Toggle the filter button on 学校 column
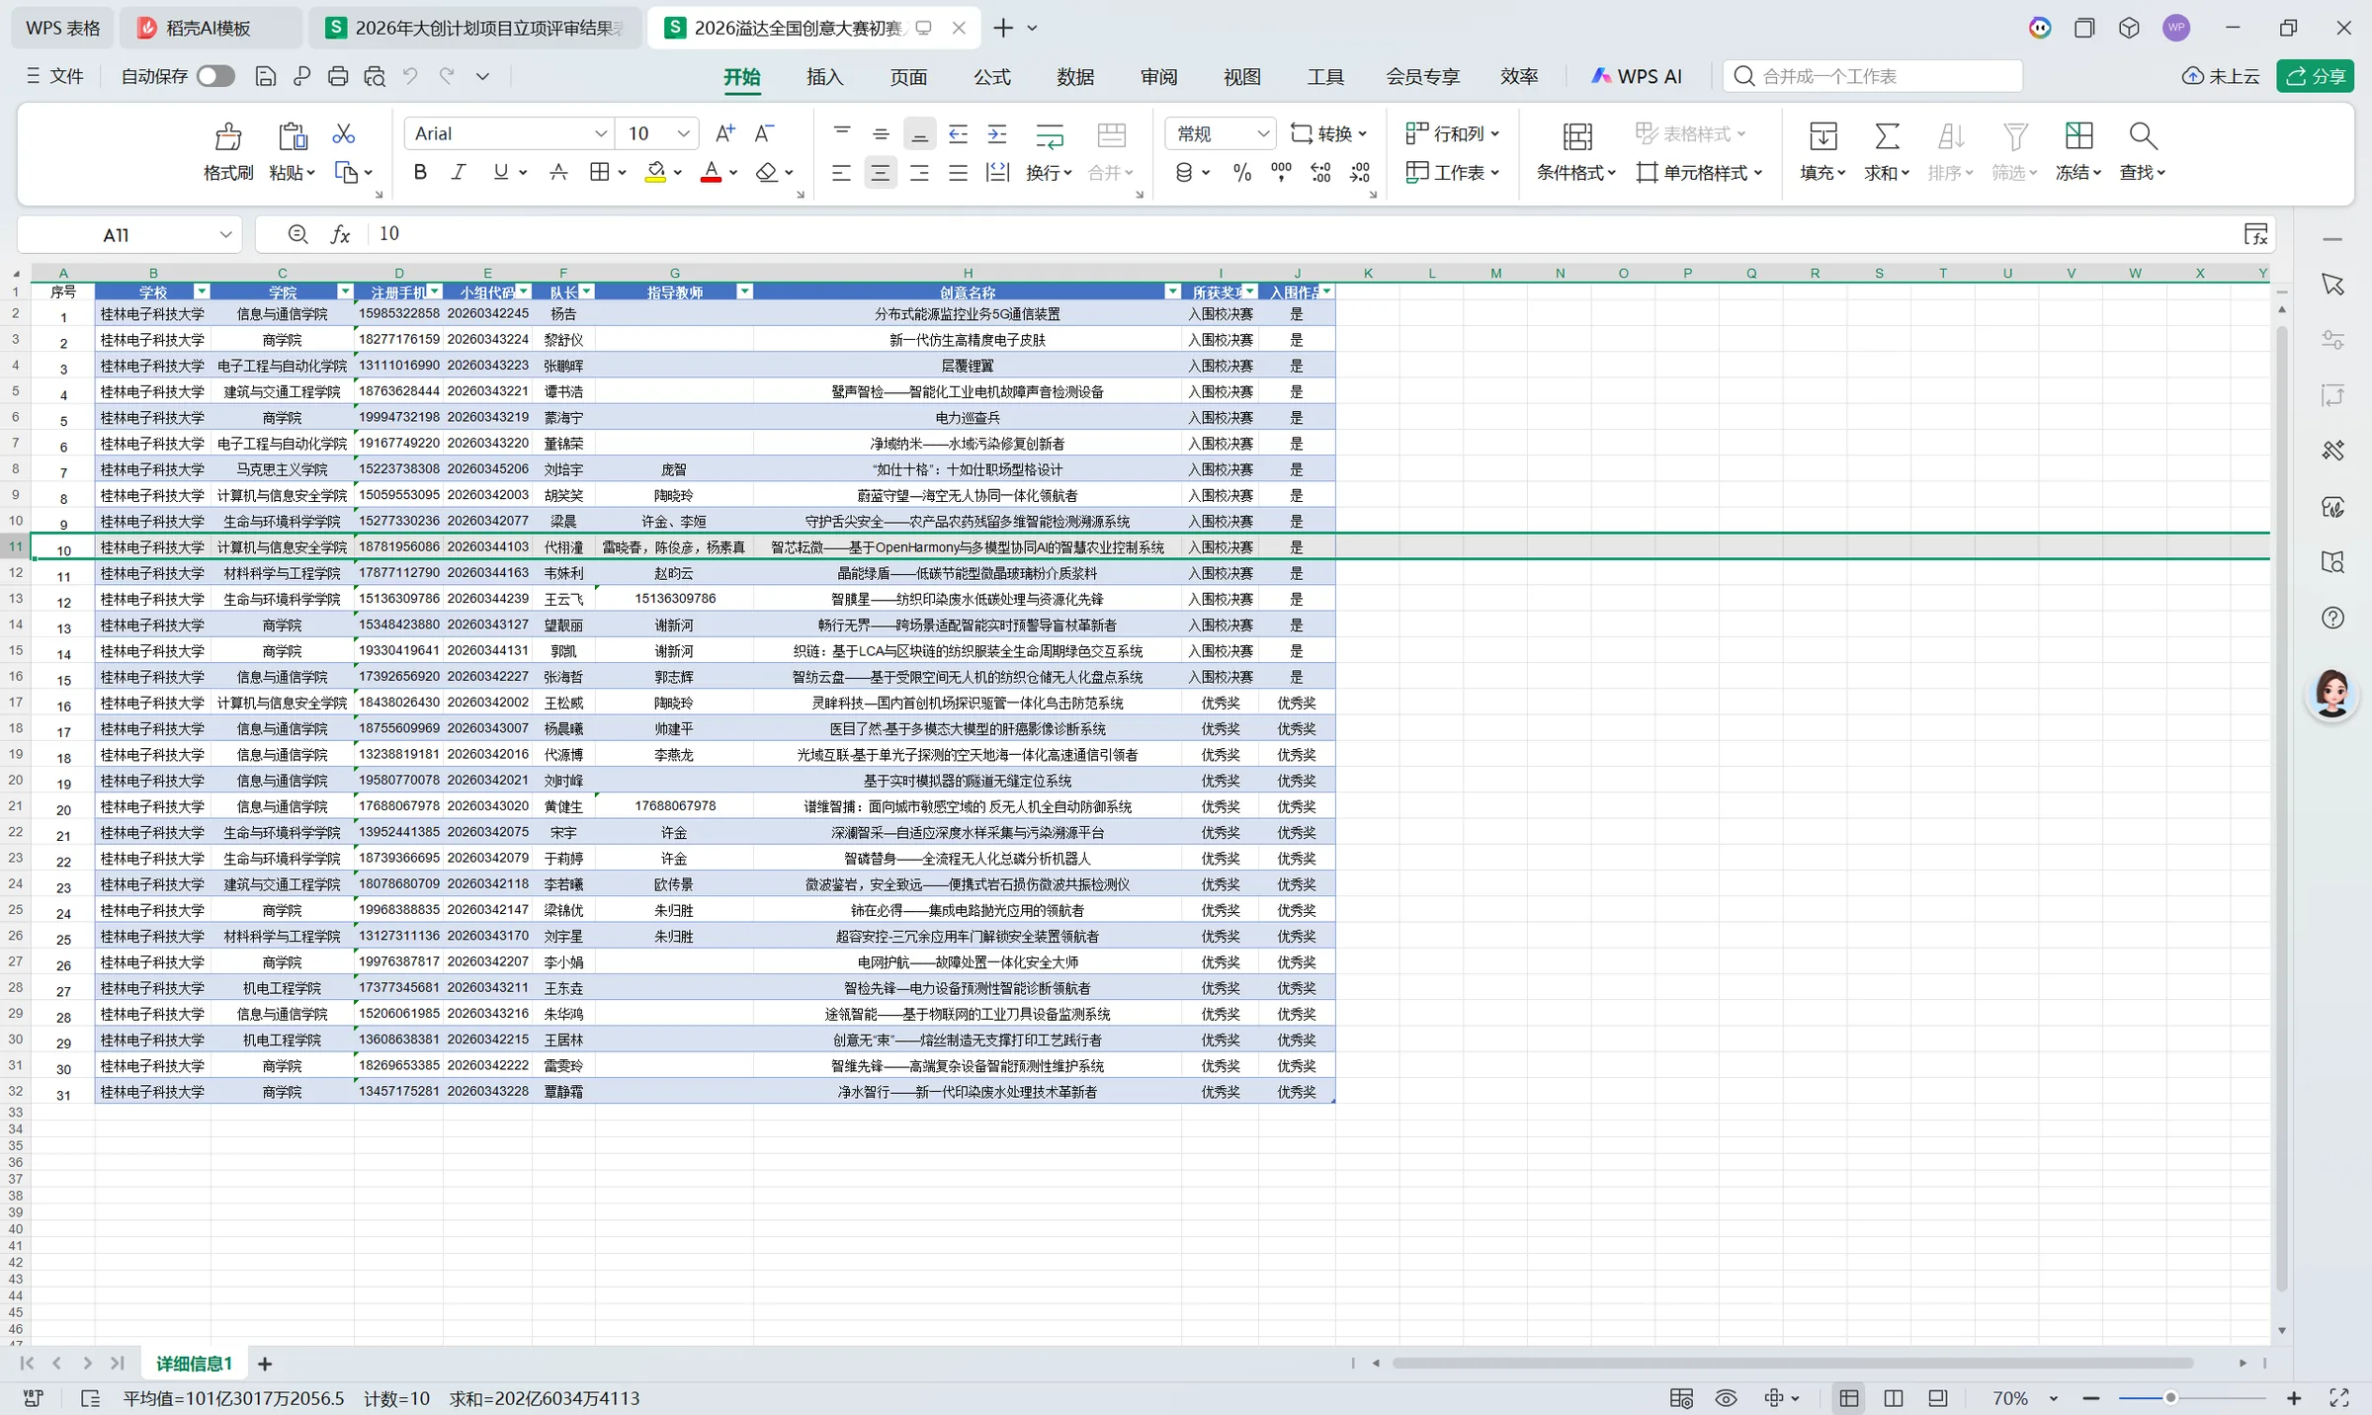This screenshot has width=2372, height=1415. point(202,291)
